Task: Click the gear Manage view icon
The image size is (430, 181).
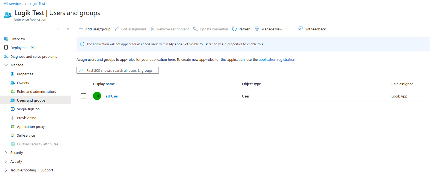Action: (x=257, y=29)
